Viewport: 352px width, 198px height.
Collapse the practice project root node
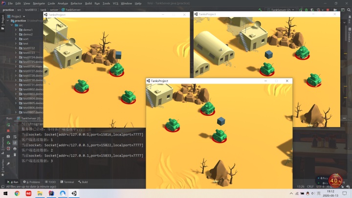tap(8, 21)
